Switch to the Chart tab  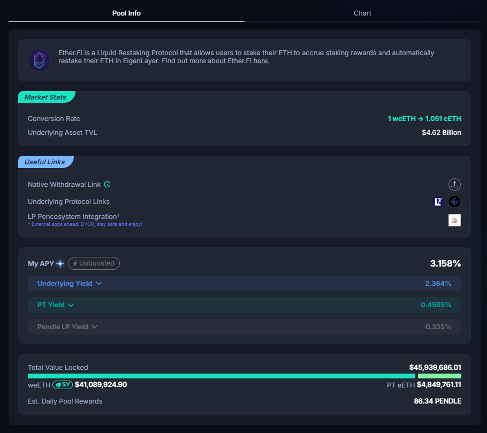click(362, 13)
